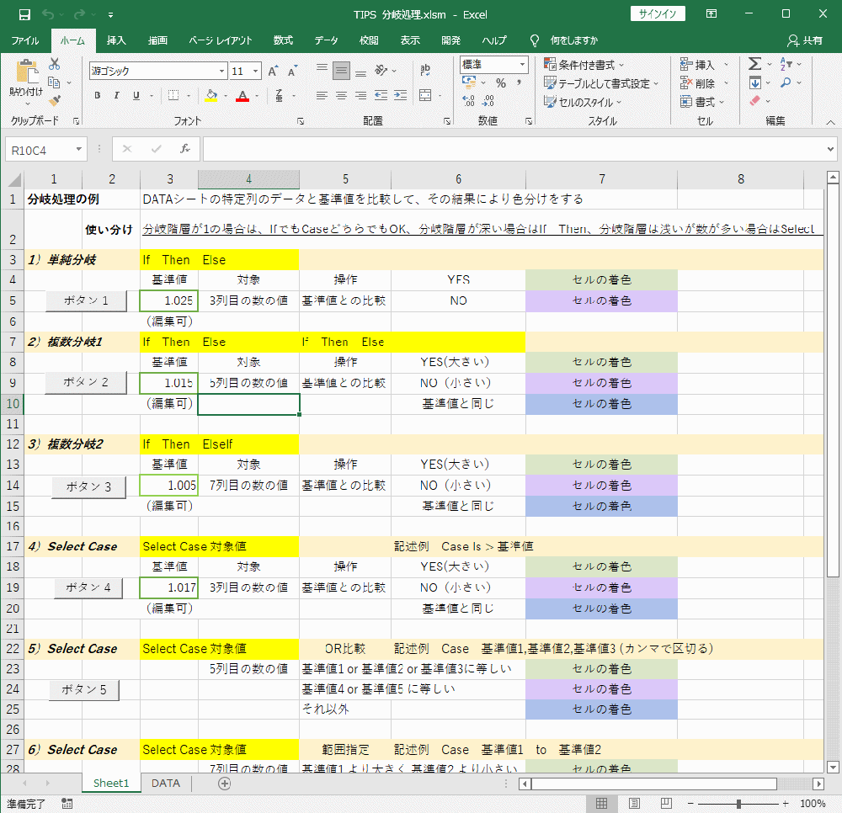Apply borders using the border grid icon

click(173, 95)
